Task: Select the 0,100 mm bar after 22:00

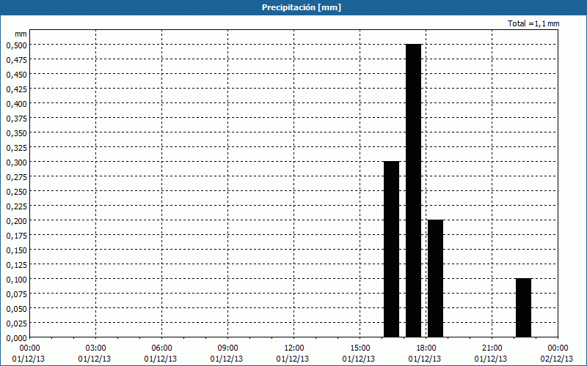Action: (x=523, y=307)
